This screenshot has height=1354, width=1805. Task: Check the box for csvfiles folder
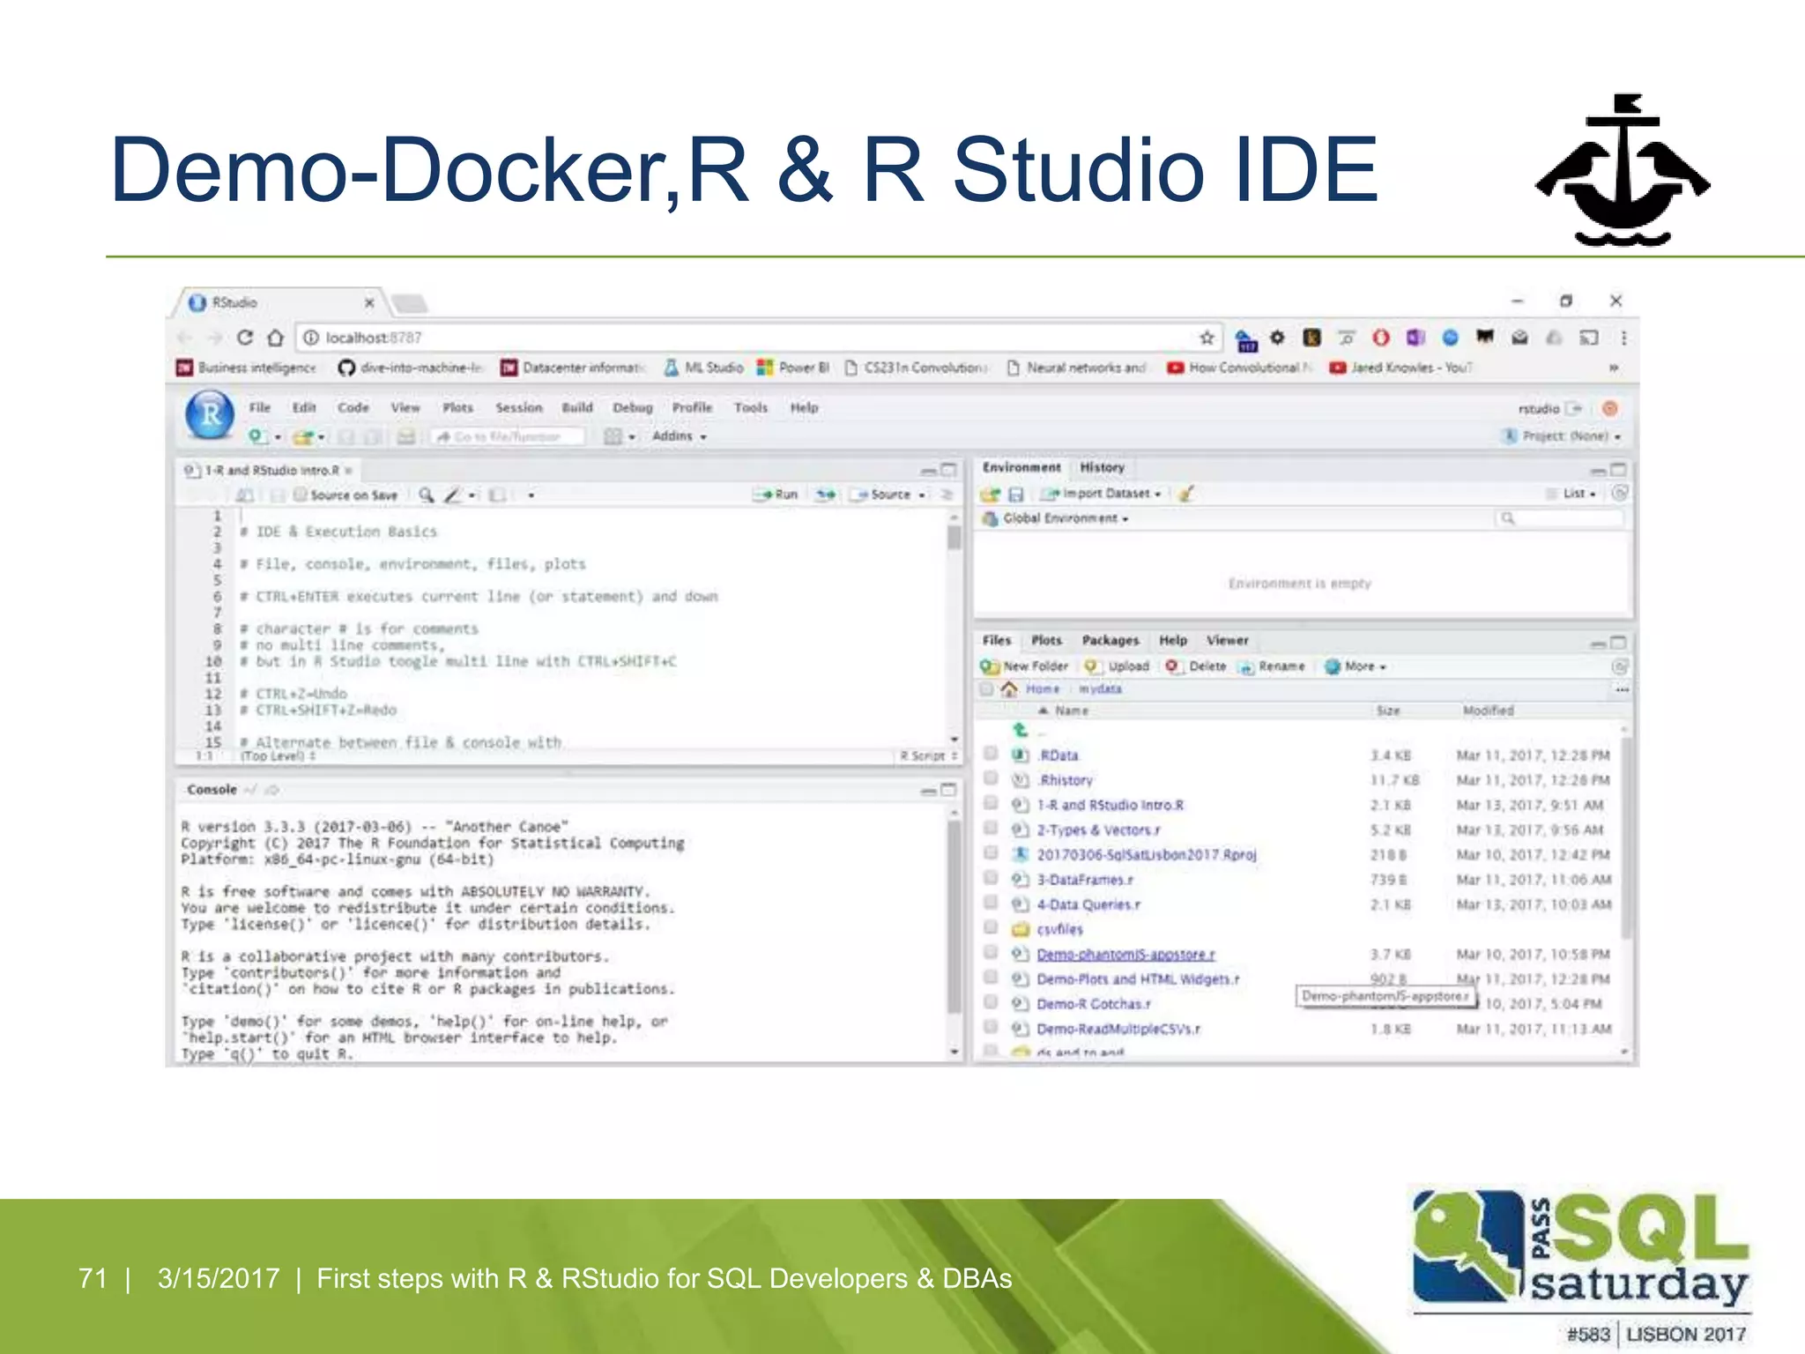[991, 927]
